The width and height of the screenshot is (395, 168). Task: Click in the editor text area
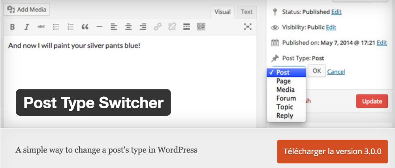tap(130, 81)
